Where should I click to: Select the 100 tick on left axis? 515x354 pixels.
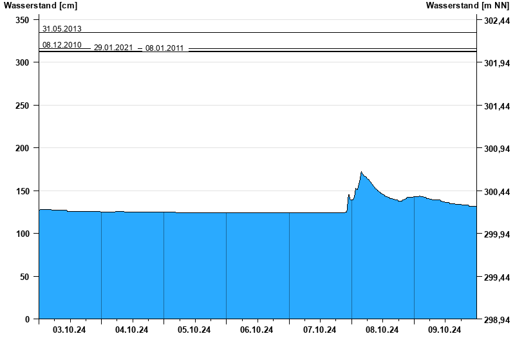[23, 234]
